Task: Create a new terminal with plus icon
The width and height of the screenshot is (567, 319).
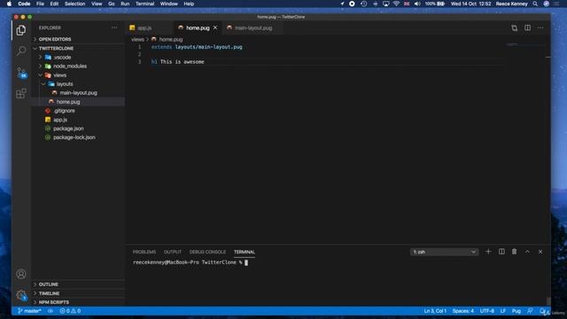Action: (x=488, y=252)
